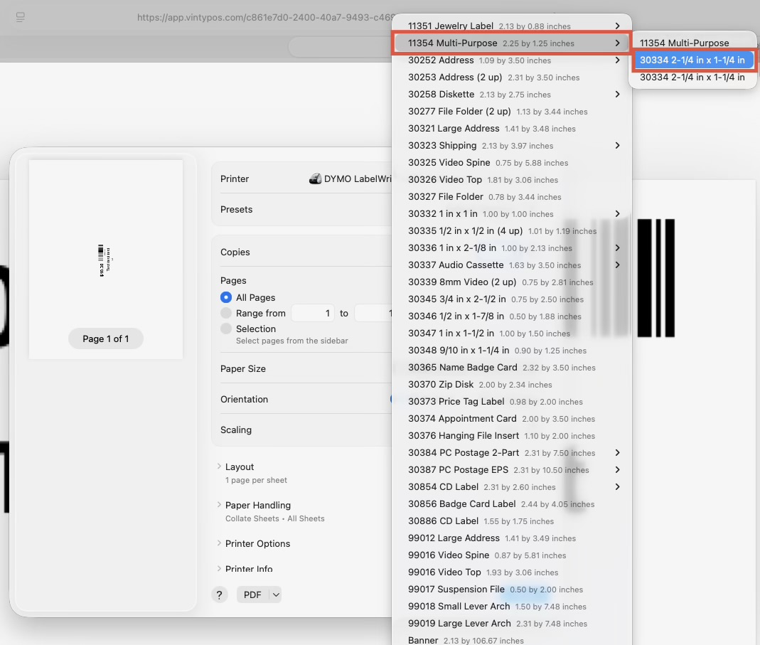Choose 30253 Address (2 up) paper size

click(511, 77)
